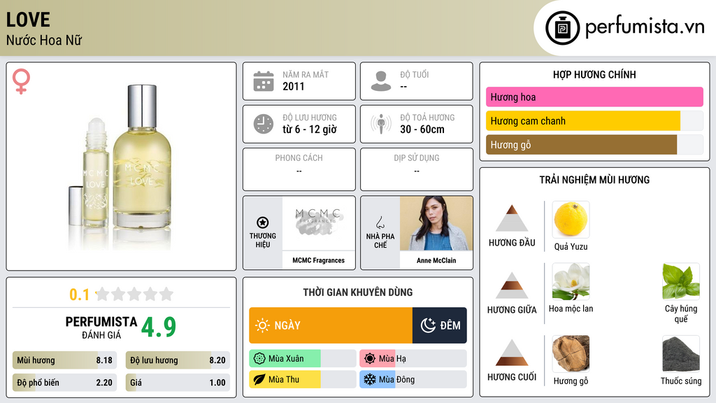Click the Hương cuối pyramid icon
Image resolution: width=716 pixels, height=403 pixels.
(x=512, y=353)
